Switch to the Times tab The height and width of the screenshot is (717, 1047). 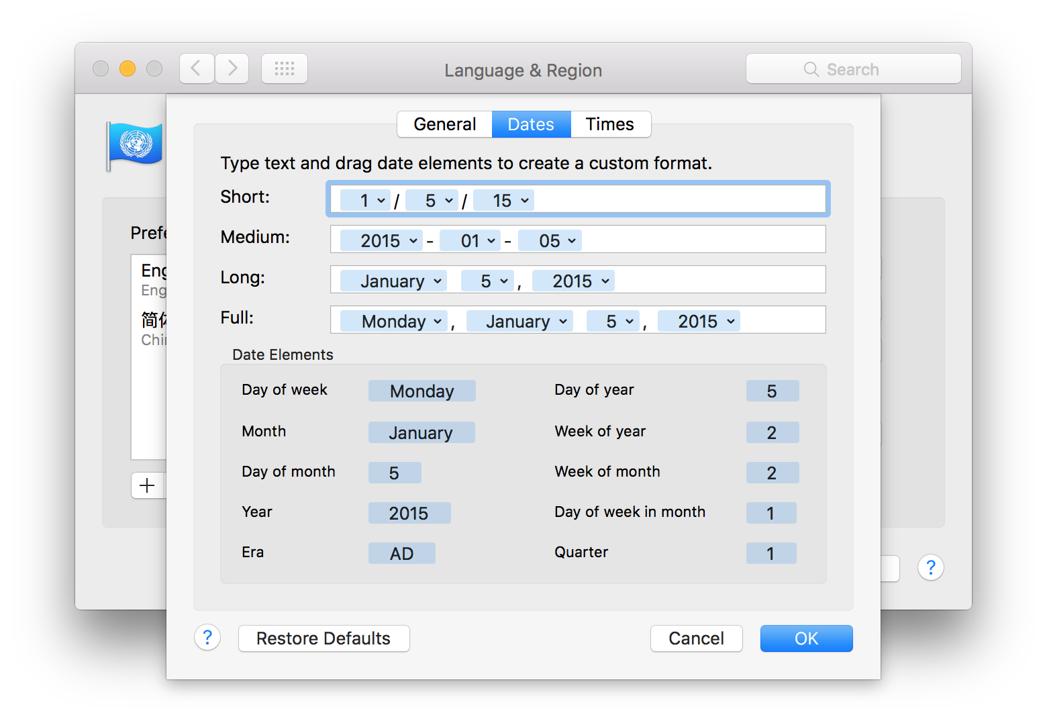click(x=609, y=124)
